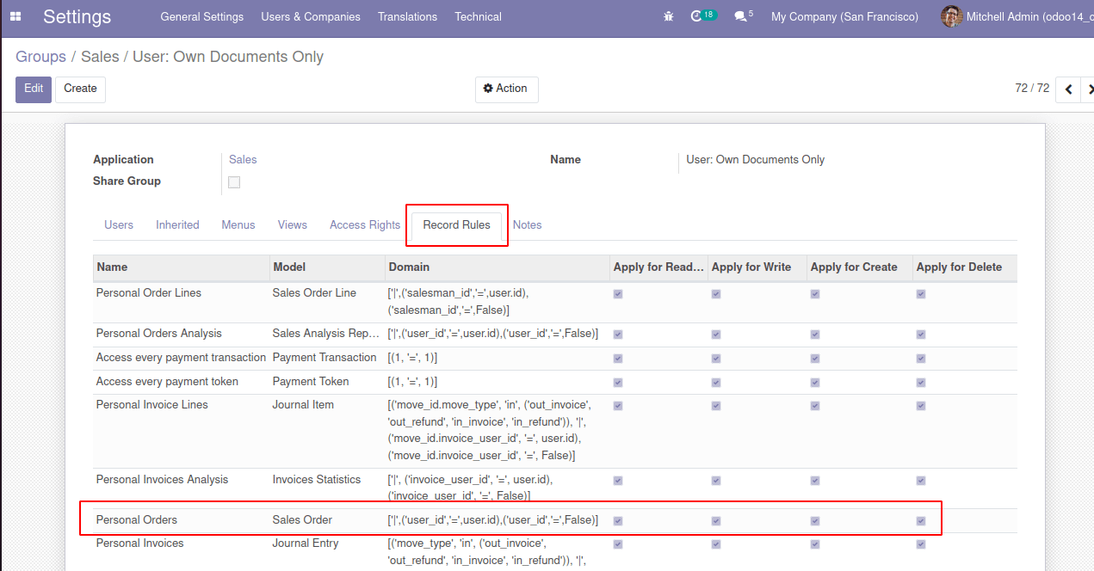
Task: Toggle Apply for Create on Access every payment transaction
Action: (x=815, y=359)
